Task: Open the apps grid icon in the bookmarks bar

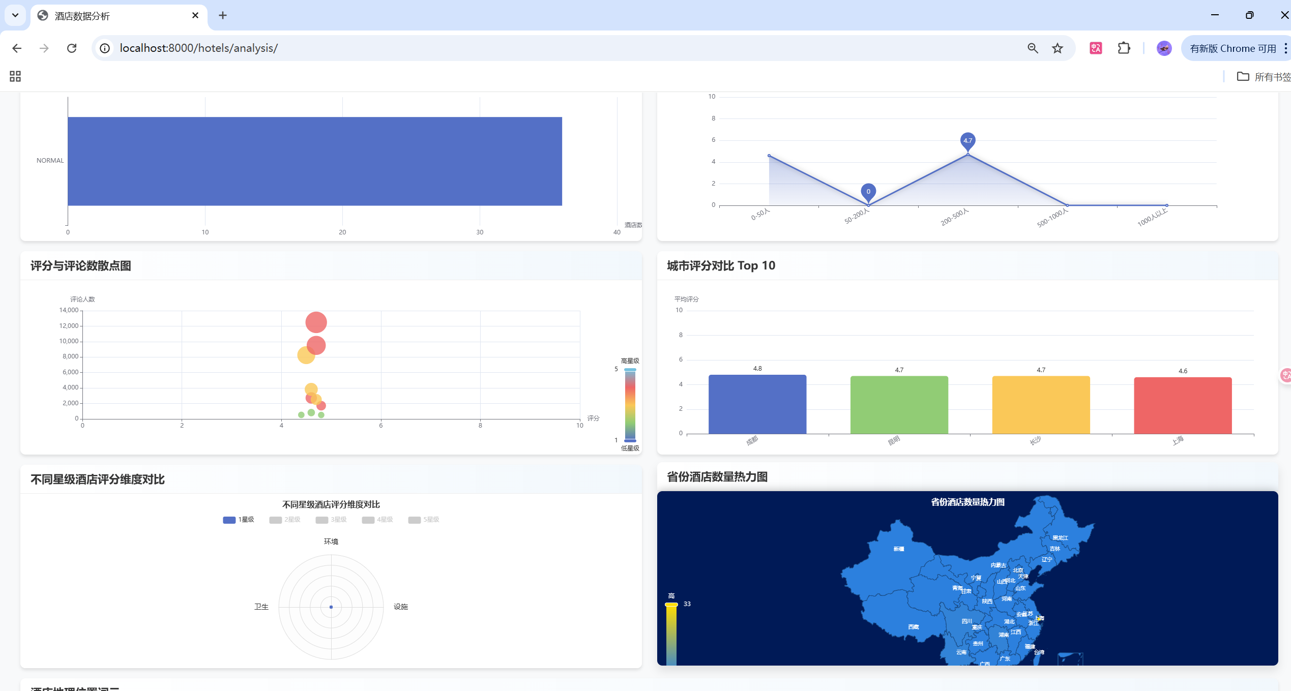Action: pos(15,76)
